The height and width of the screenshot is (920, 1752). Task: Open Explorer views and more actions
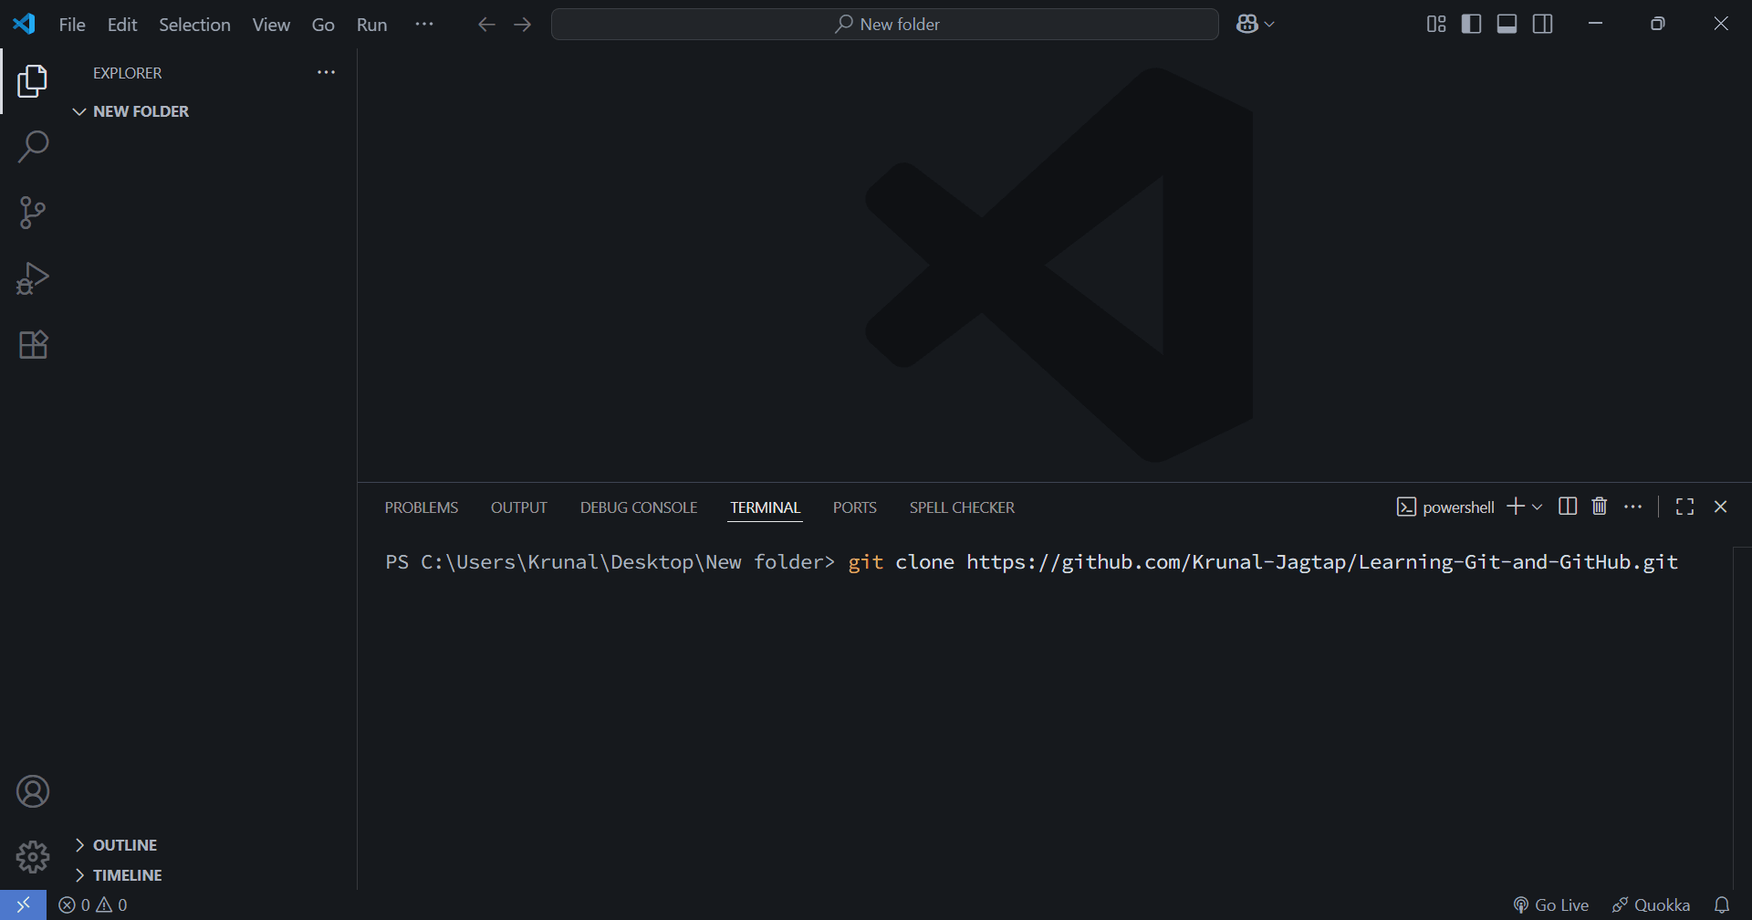(x=326, y=72)
